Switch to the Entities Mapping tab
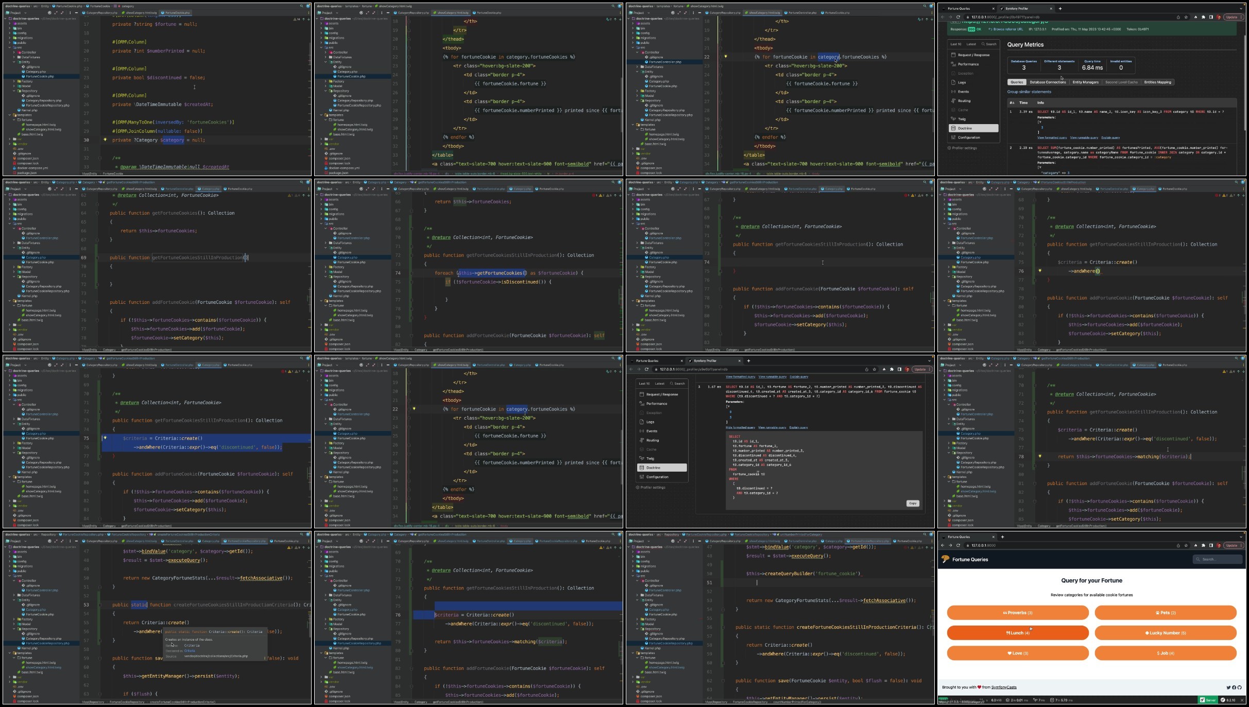Viewport: 1249px width, 707px height. [1157, 82]
